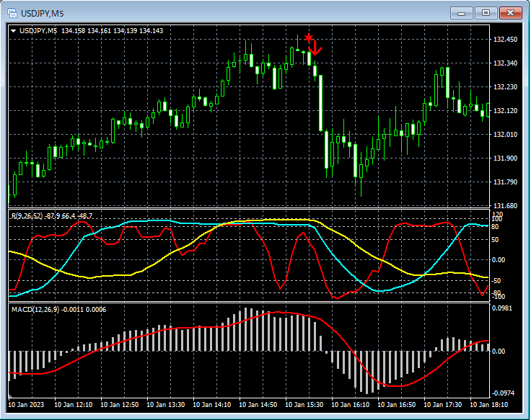Viewport: 531px width, 420px height.
Task: Click the 10 Jan 16:50 time label
Action: click(397, 404)
